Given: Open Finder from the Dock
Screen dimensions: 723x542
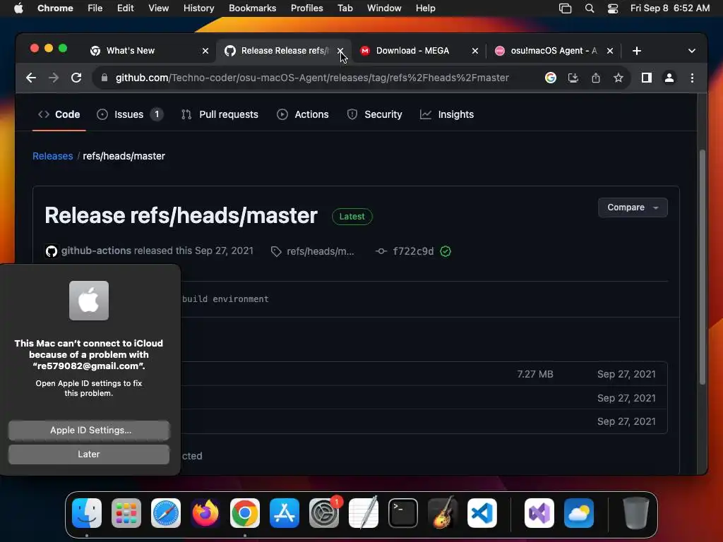Looking at the screenshot, I should click(x=87, y=513).
